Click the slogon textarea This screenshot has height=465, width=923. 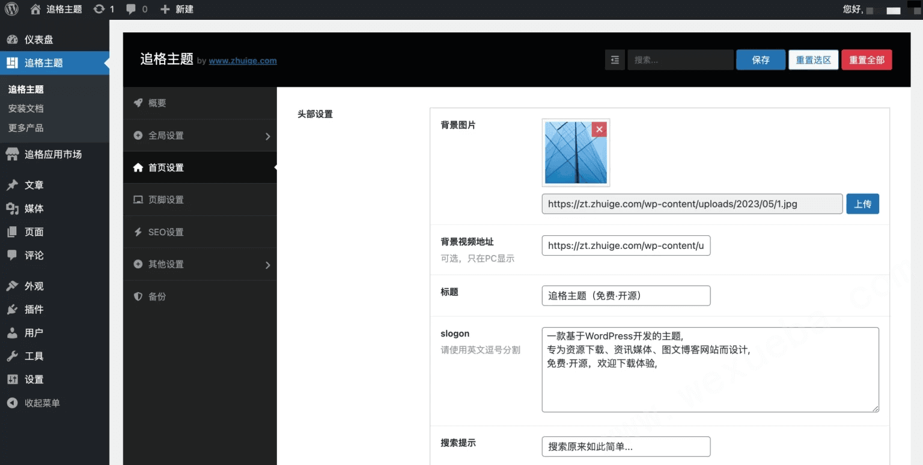(710, 370)
